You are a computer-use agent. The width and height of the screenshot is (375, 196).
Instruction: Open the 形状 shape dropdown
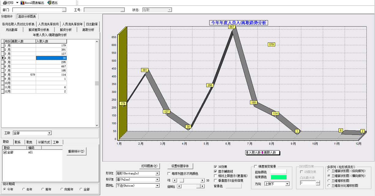pyautogui.click(x=158, y=173)
